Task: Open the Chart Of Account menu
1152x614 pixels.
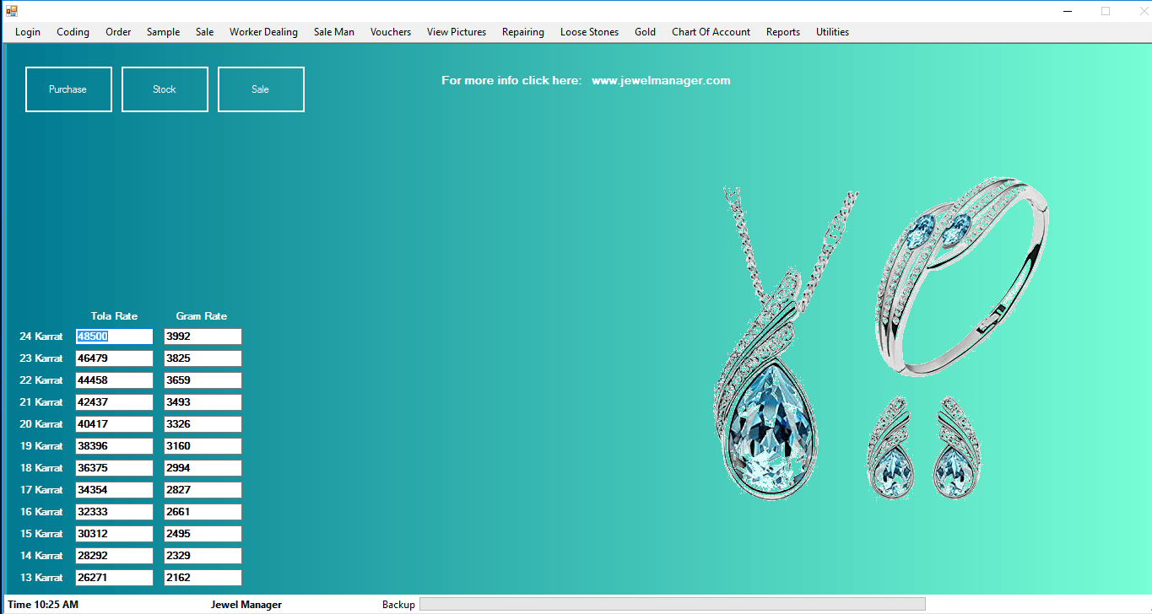Action: point(711,32)
